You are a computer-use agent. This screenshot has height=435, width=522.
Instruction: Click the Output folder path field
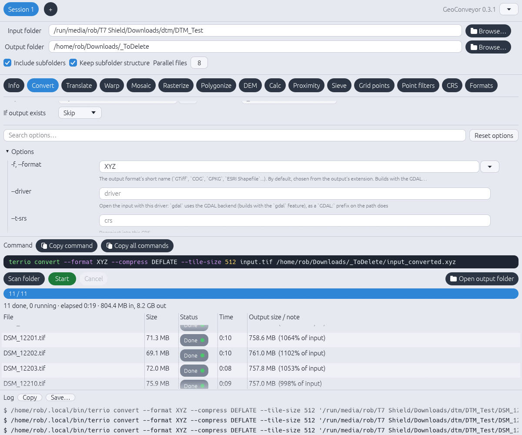255,47
